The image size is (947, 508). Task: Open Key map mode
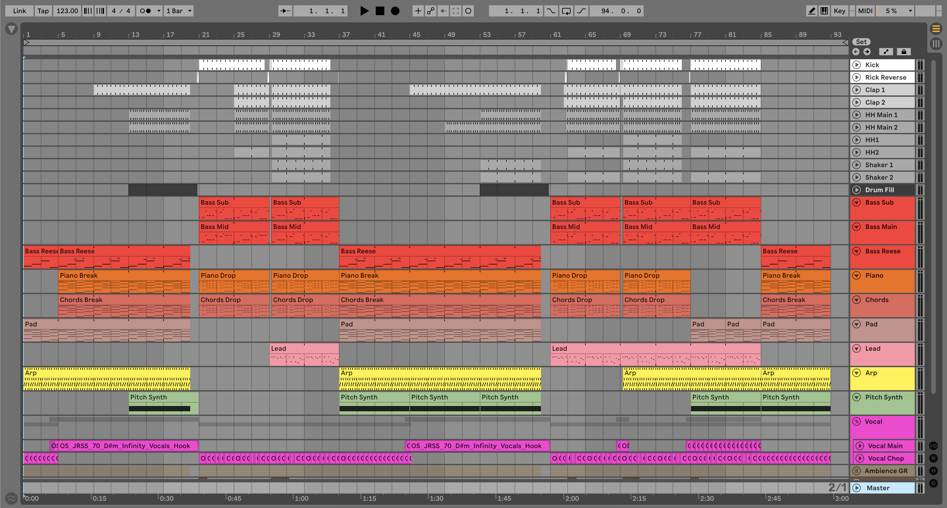click(x=839, y=11)
